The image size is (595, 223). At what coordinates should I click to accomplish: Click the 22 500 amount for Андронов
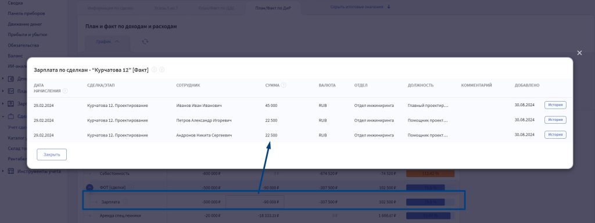pyautogui.click(x=271, y=135)
